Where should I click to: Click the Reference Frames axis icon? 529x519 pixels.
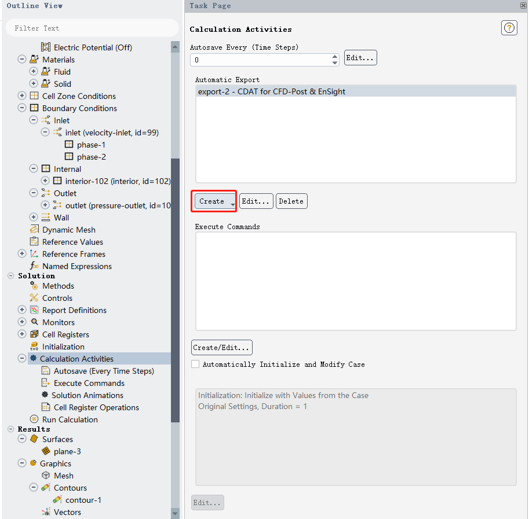(x=34, y=253)
